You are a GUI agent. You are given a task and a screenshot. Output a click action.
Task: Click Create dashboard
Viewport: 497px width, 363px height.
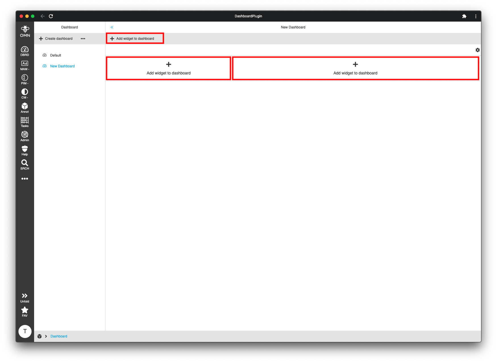point(56,38)
